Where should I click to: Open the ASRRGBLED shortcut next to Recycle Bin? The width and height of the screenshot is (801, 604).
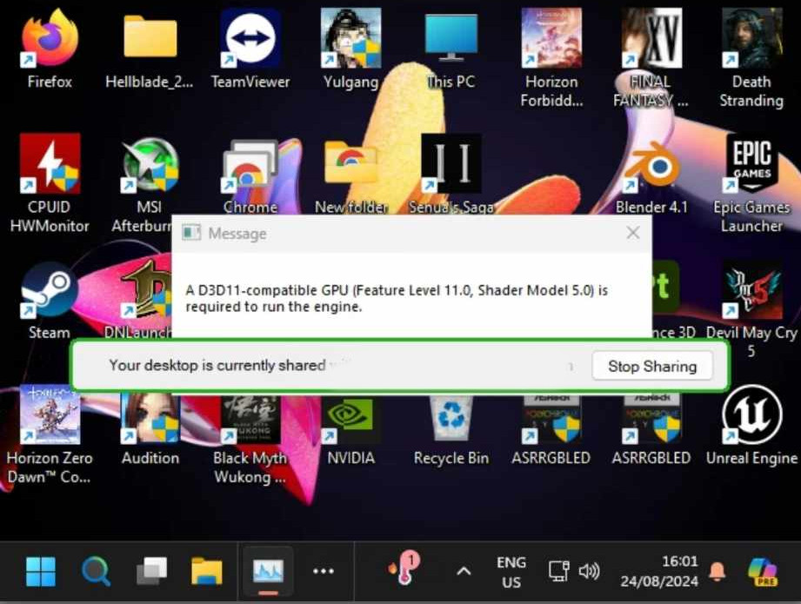point(551,431)
